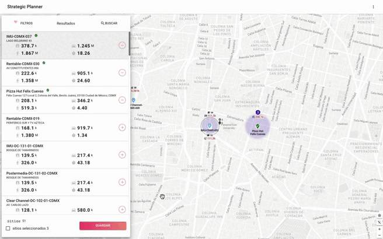
Task: Add Postermedia-DC-131-02-CDMX with plus icon
Action: (x=122, y=182)
